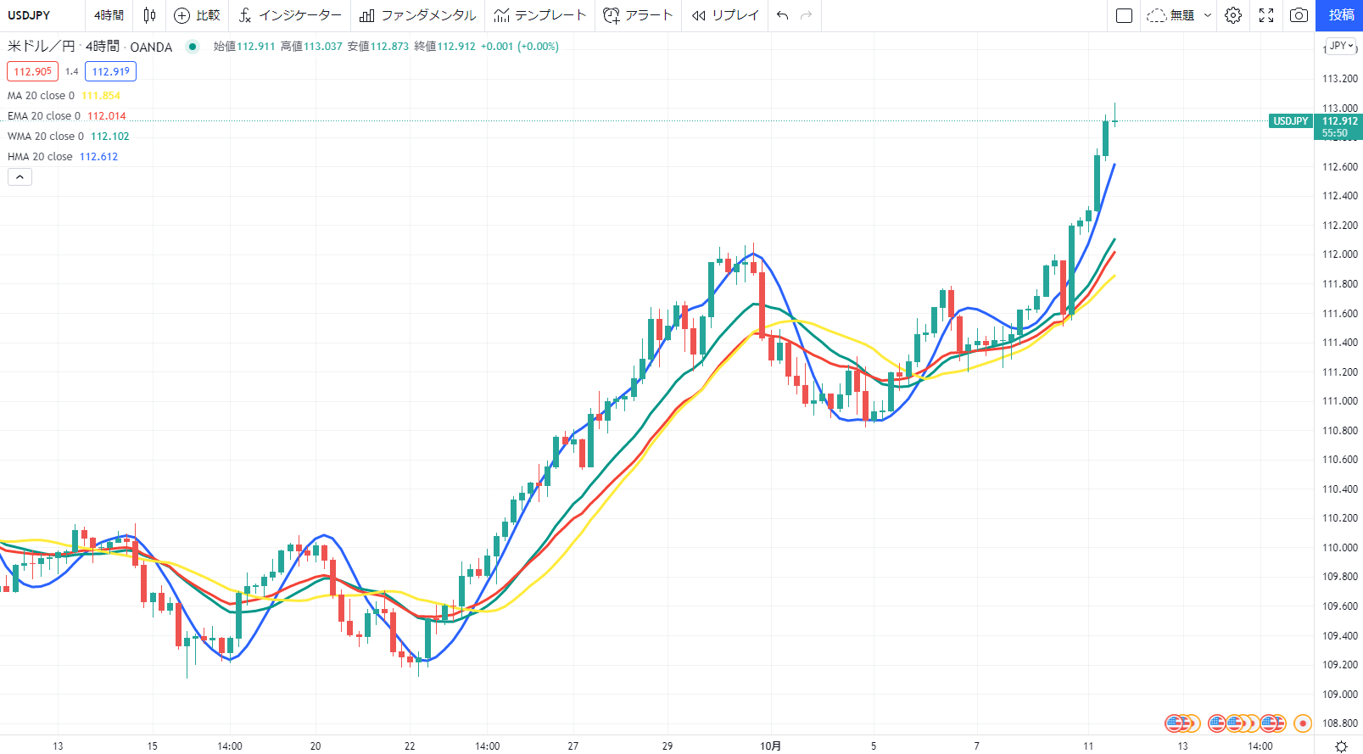Open the time axis settings gear

coord(1341,746)
